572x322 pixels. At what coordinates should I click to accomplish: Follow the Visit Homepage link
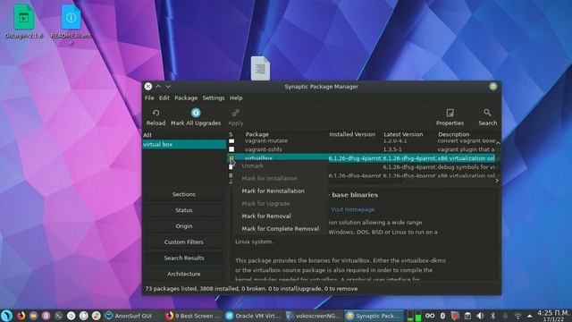353,209
